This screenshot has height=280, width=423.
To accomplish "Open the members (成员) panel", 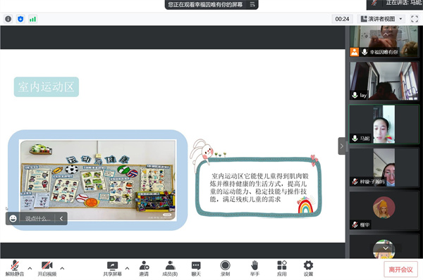I will [x=170, y=269].
